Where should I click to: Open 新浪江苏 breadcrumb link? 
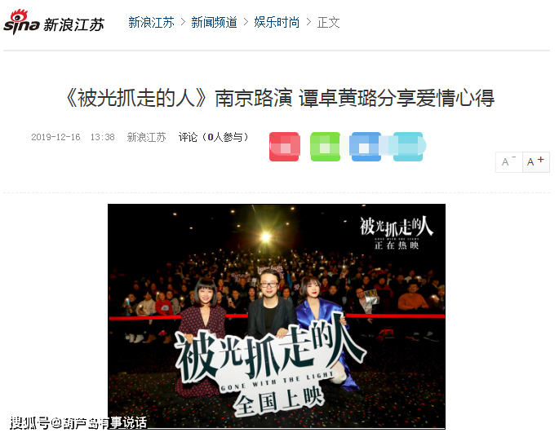pos(151,23)
